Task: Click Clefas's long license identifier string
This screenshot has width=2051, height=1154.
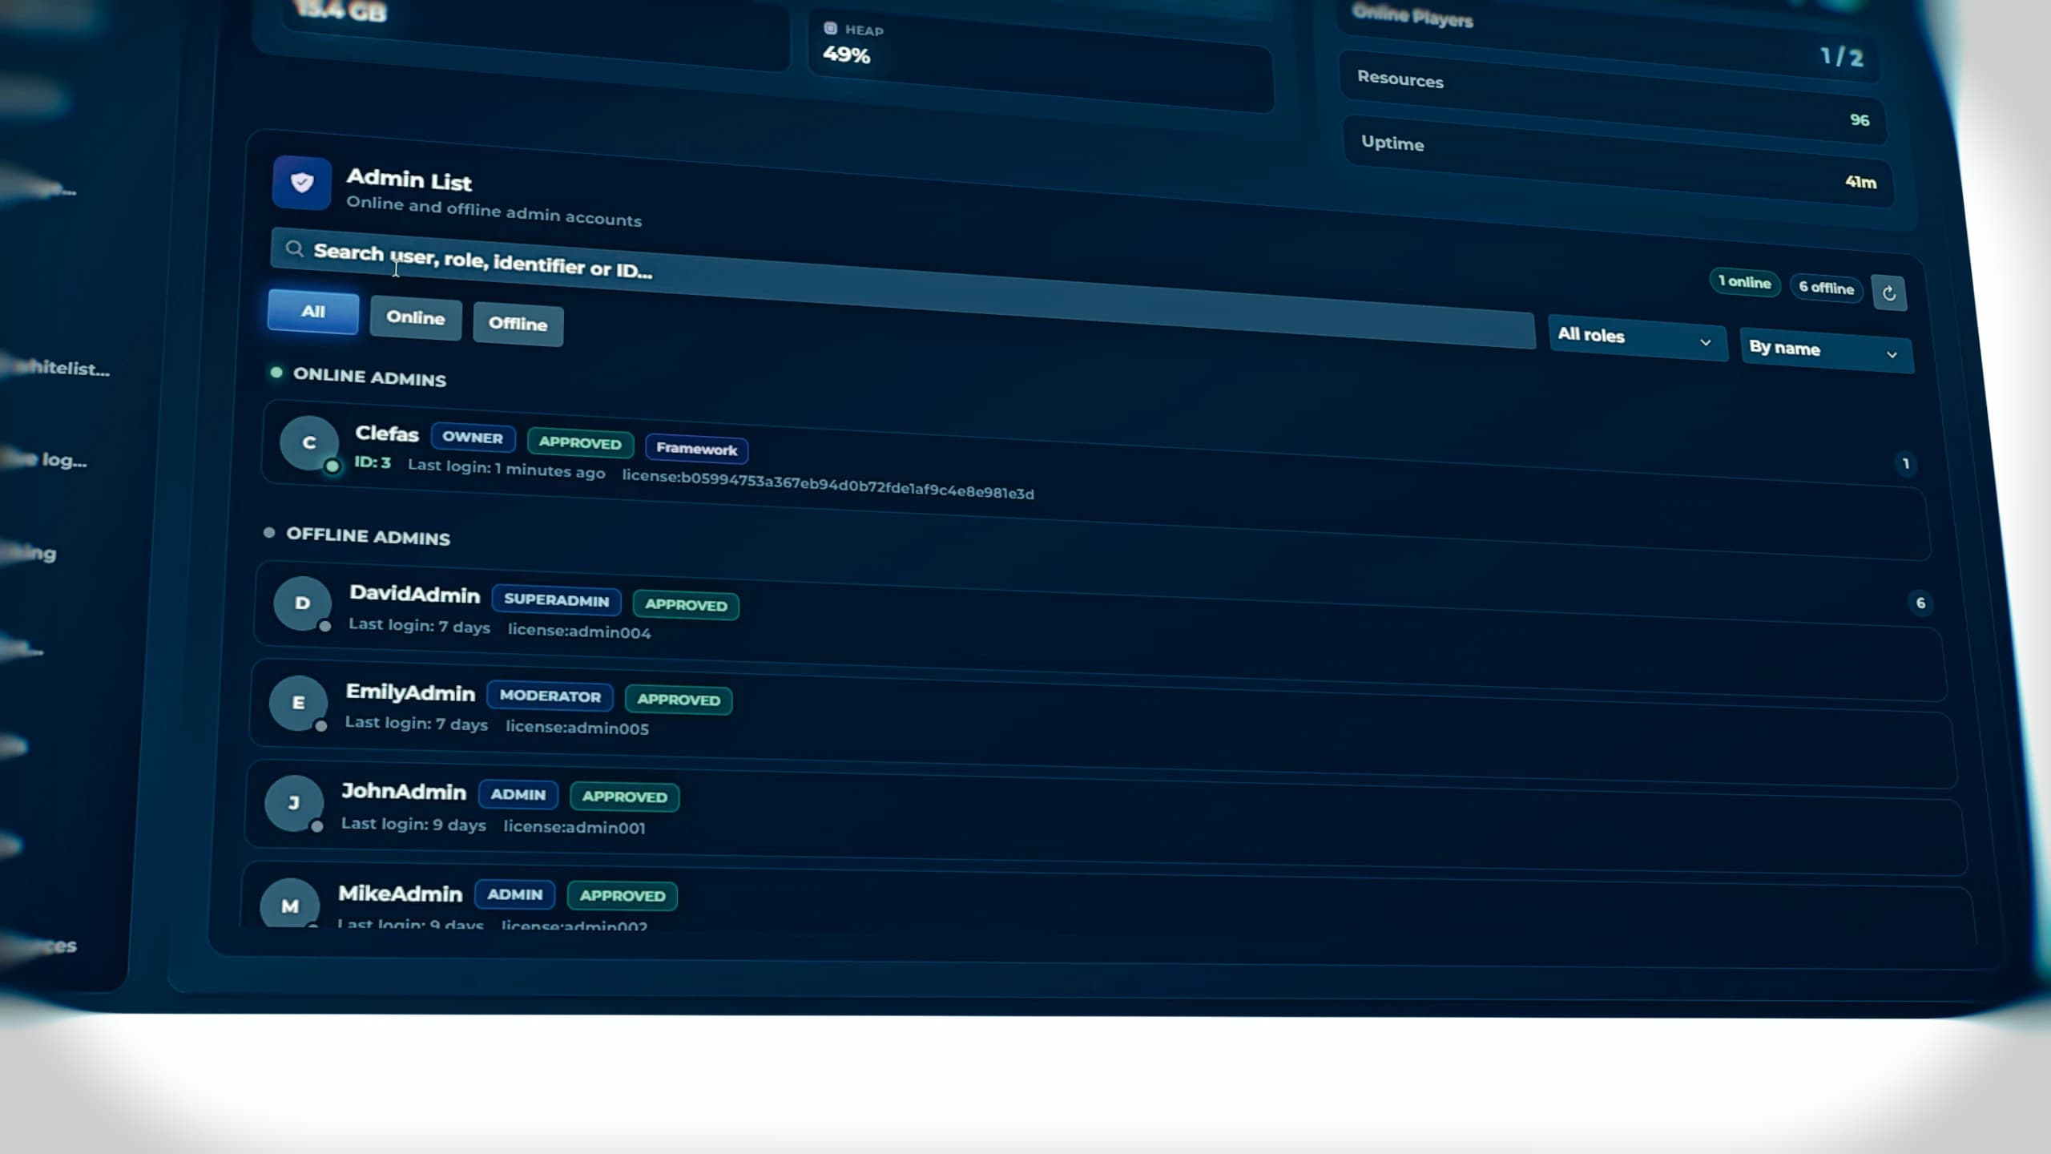Action: pos(828,484)
